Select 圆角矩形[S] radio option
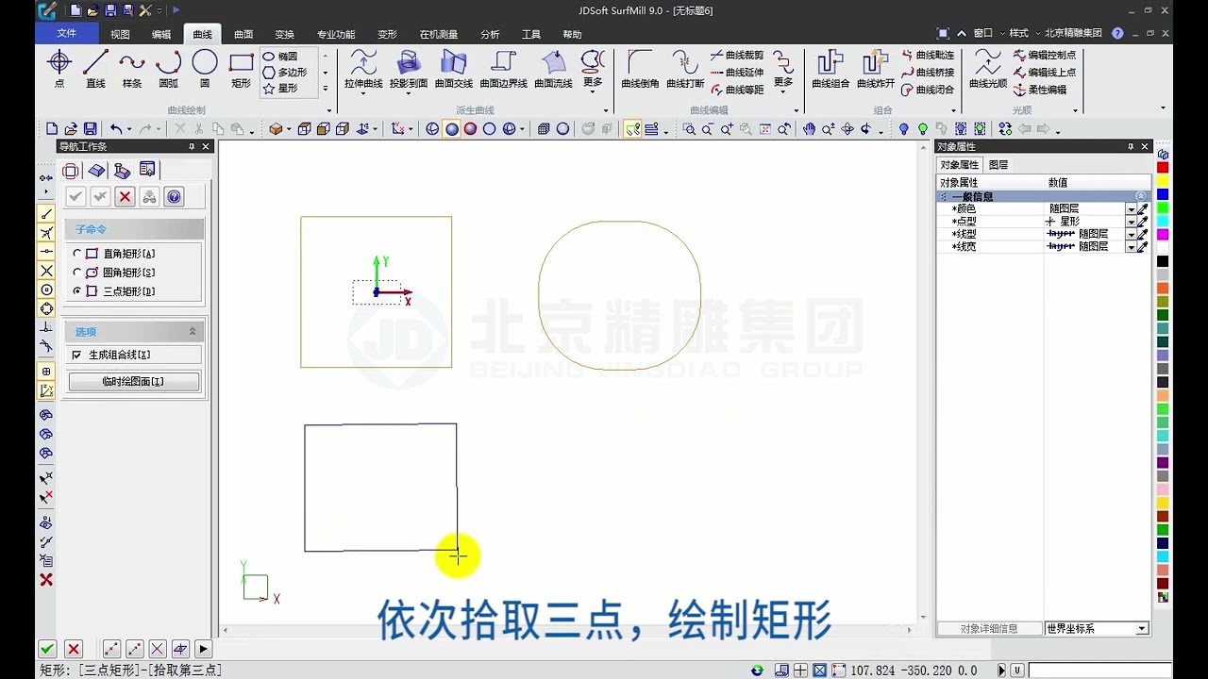The image size is (1208, 679). 113,273
